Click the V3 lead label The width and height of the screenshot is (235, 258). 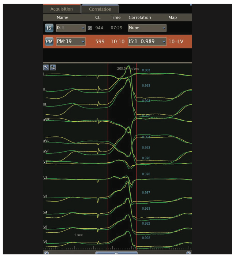tap(45, 196)
